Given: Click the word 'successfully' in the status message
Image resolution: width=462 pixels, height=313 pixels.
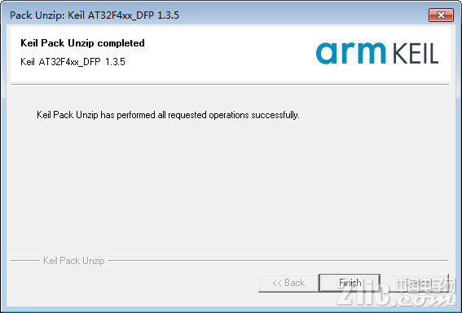Looking at the screenshot, I should tap(275, 115).
